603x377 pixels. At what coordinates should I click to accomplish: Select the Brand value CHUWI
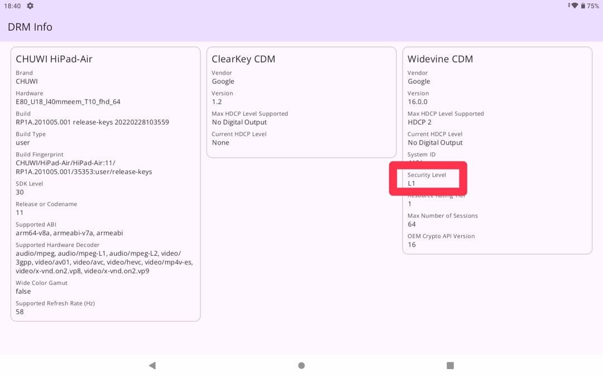point(27,81)
